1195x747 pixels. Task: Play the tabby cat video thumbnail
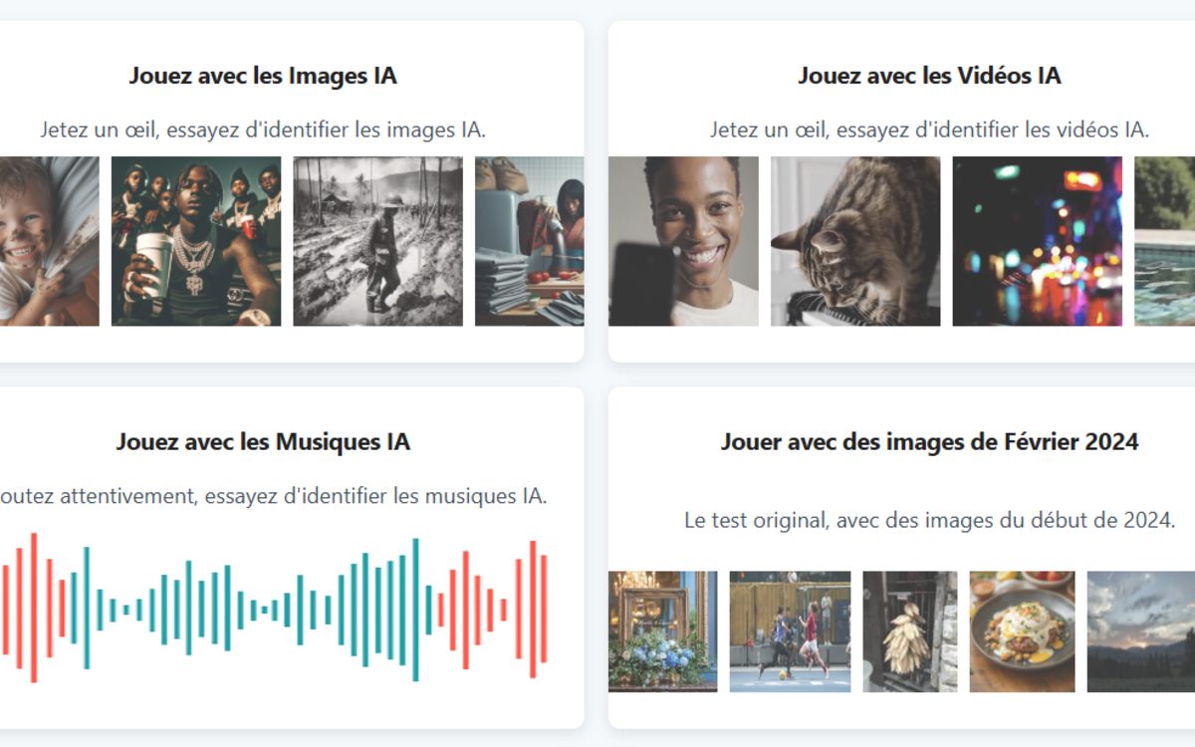(x=855, y=241)
